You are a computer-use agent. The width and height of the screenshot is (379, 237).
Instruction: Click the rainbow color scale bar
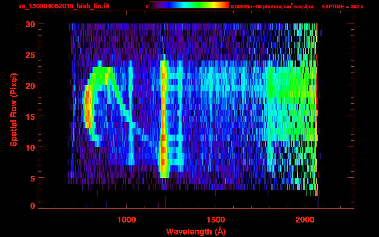point(190,5)
